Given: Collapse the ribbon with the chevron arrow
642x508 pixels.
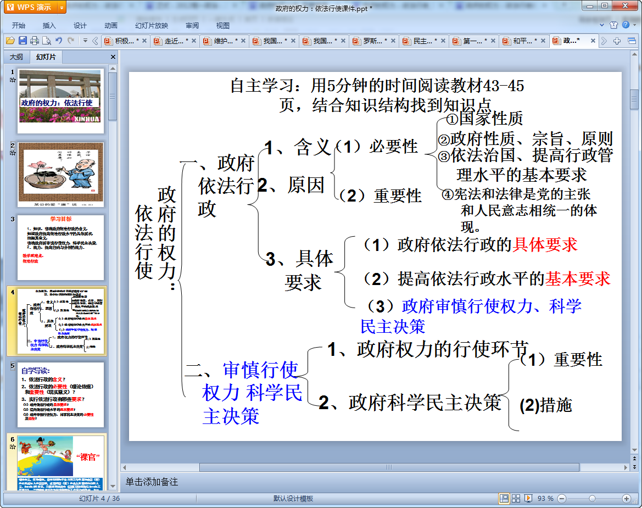Looking at the screenshot, I should pyautogui.click(x=603, y=25).
